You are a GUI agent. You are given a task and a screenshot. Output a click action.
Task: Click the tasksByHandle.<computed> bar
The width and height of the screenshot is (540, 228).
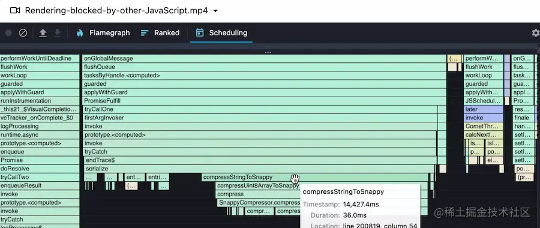[x=264, y=76]
